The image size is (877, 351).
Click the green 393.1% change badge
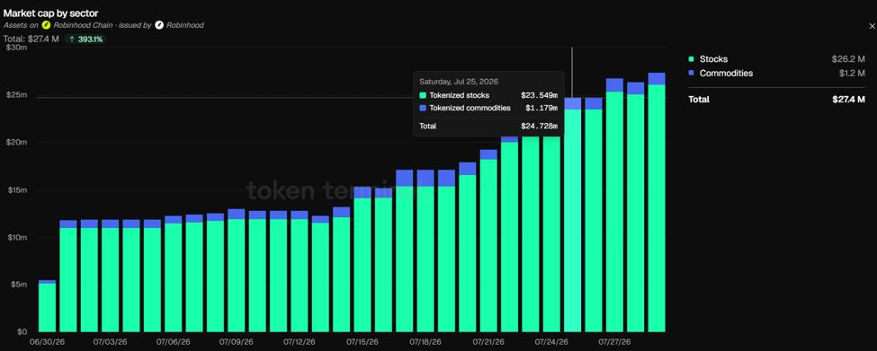point(85,39)
